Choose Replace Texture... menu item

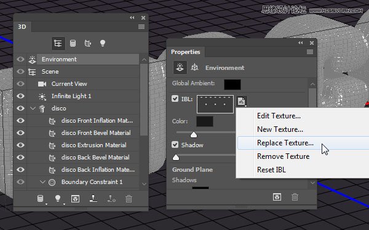click(x=285, y=143)
